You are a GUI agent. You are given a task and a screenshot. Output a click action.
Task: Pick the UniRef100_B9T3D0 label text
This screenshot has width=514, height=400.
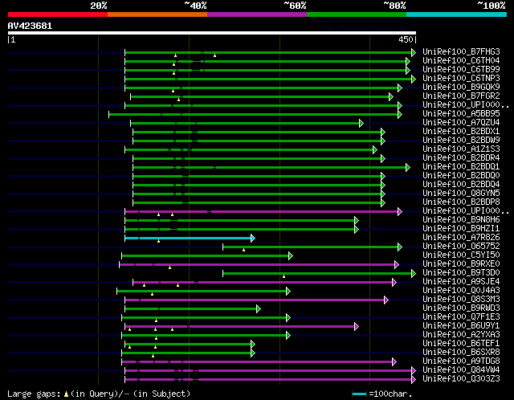click(461, 273)
